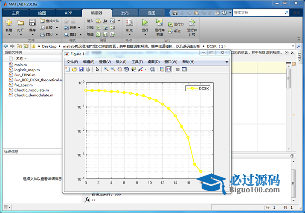Viewport: 305px width, 213px height.
Task: Expand the 打印 (Print) dropdown in ribbon
Action: 55,35
